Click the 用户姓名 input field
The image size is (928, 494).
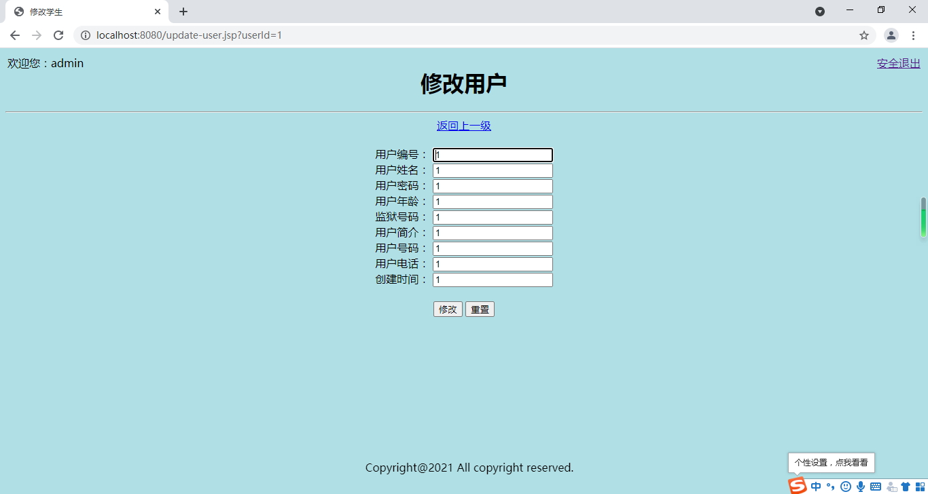click(493, 170)
